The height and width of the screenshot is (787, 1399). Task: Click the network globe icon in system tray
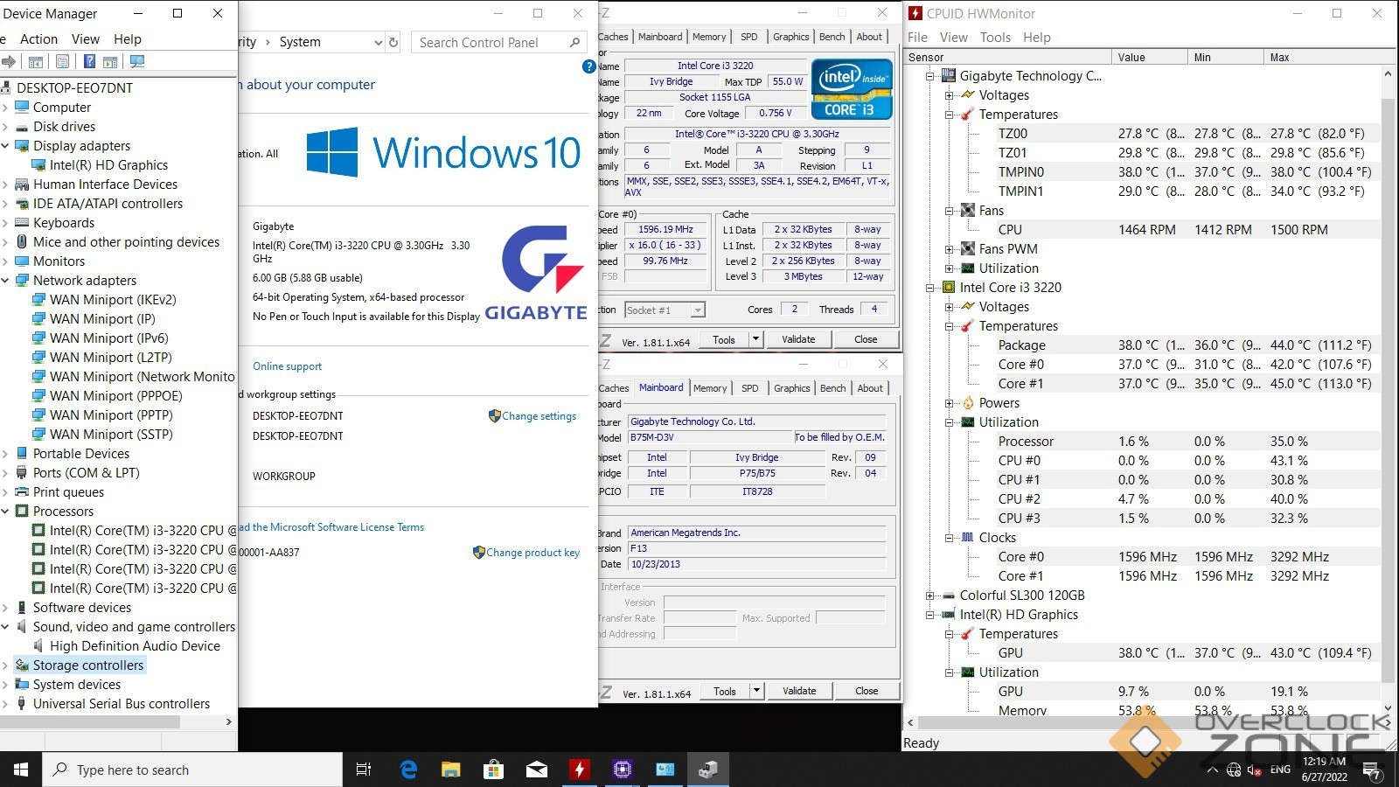pos(1234,770)
